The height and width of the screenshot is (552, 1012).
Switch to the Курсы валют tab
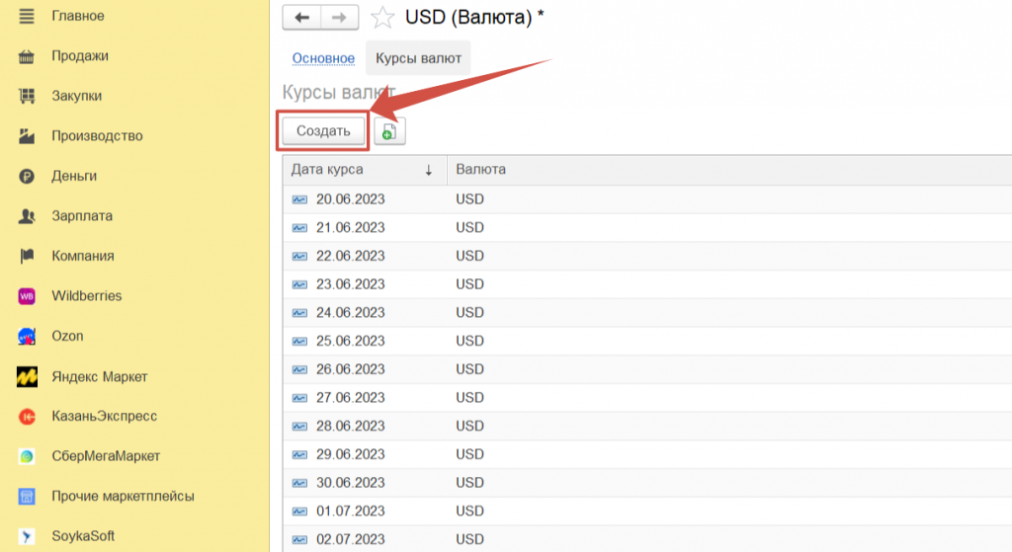[417, 58]
